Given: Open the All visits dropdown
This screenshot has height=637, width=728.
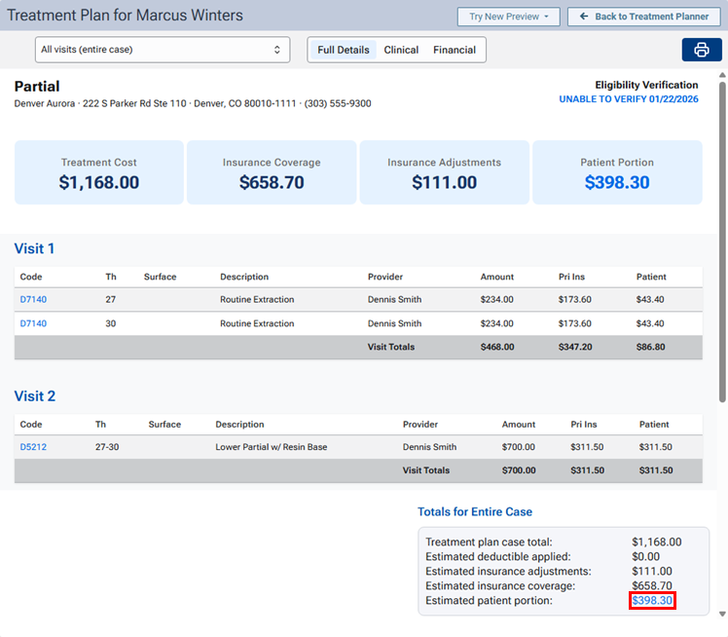Looking at the screenshot, I should pyautogui.click(x=162, y=50).
